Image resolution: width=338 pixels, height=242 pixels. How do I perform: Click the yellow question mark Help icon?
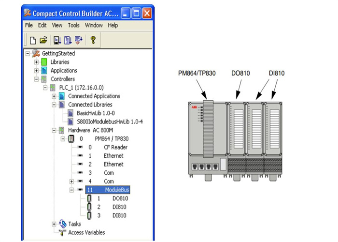click(x=93, y=40)
